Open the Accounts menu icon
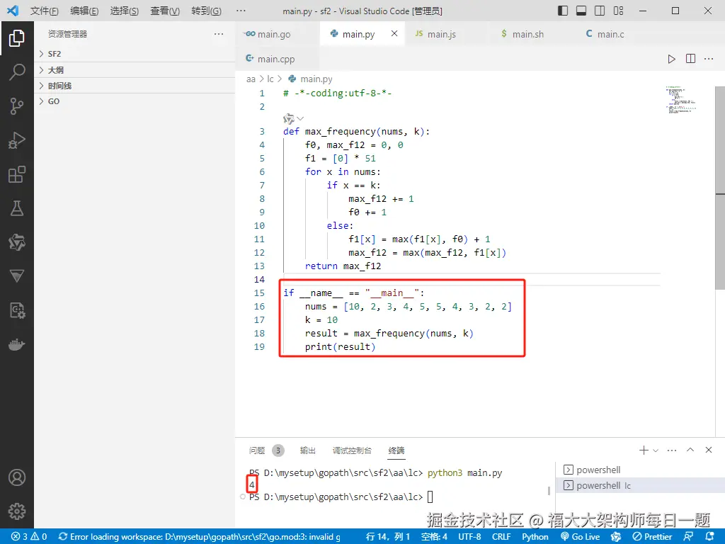Viewport: 725px width, 544px height. (x=17, y=477)
